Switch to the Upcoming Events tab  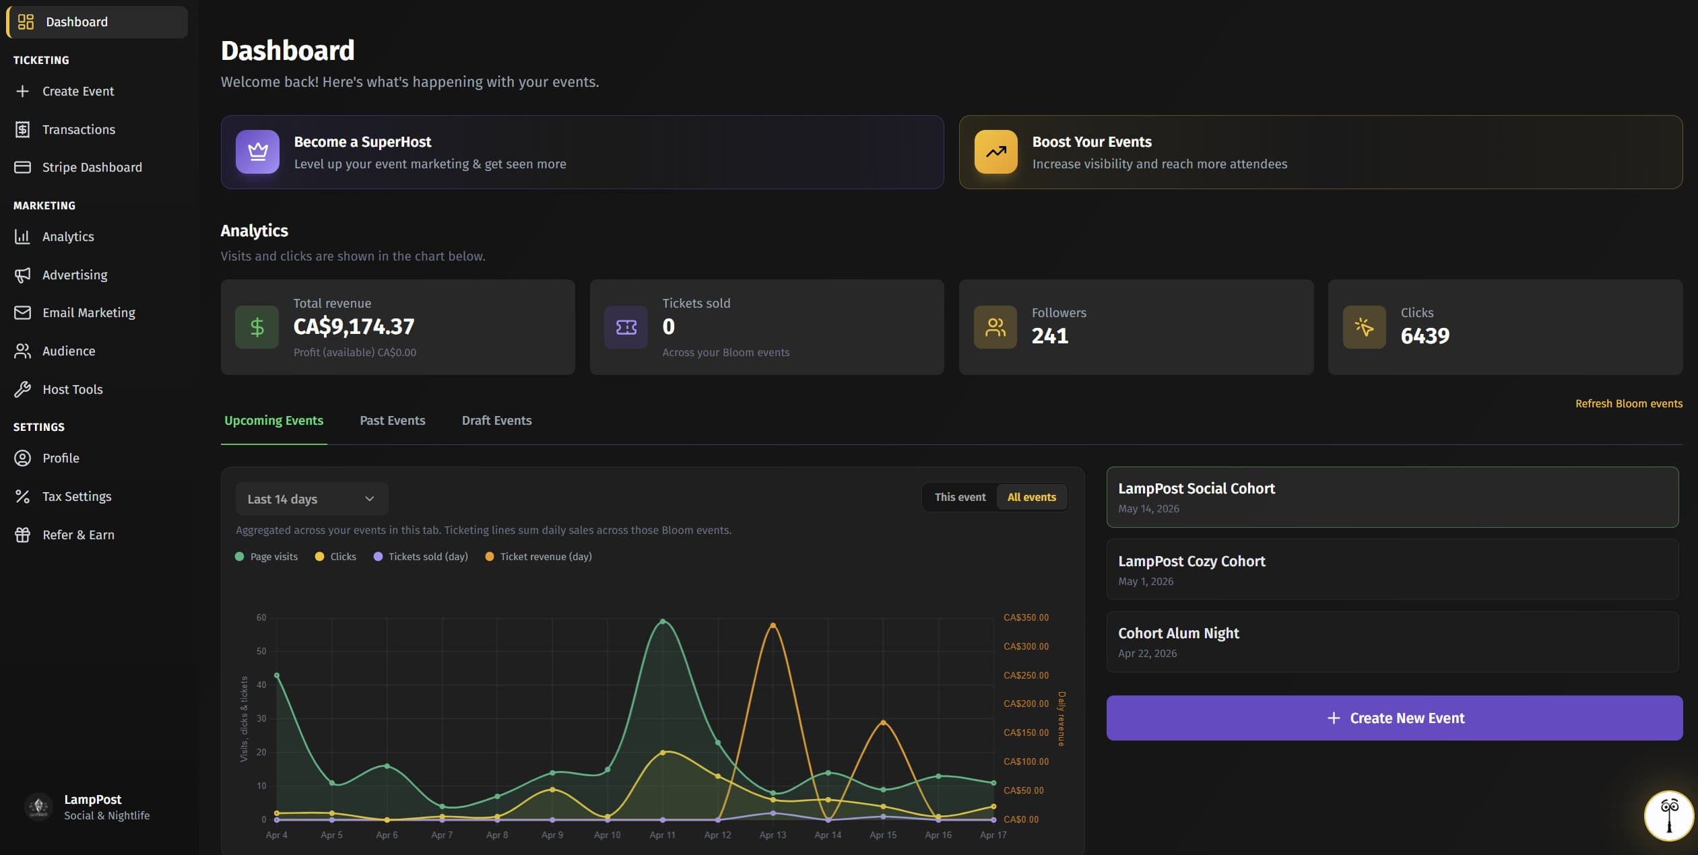273,420
